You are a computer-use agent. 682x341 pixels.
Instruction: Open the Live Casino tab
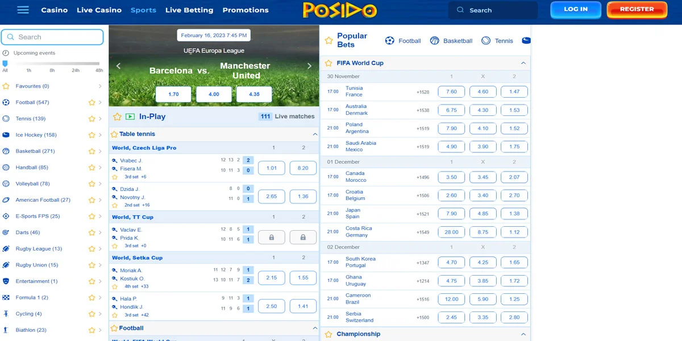[x=99, y=10]
